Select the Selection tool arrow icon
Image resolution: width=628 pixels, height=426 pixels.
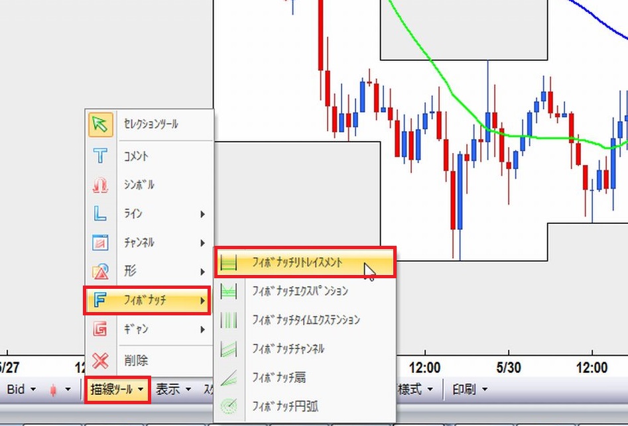tap(100, 125)
